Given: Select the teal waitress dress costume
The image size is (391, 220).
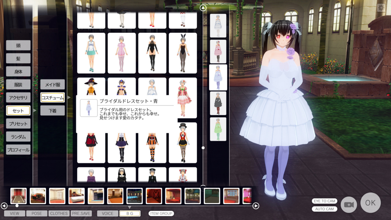Looking at the screenshot, I should [x=91, y=53].
